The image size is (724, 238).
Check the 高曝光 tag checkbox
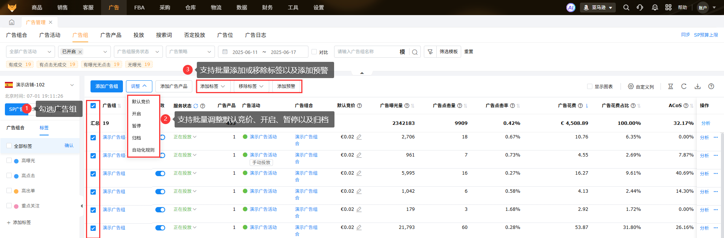point(9,160)
